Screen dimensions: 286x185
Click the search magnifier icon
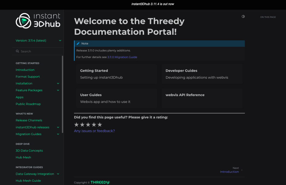[17, 51]
